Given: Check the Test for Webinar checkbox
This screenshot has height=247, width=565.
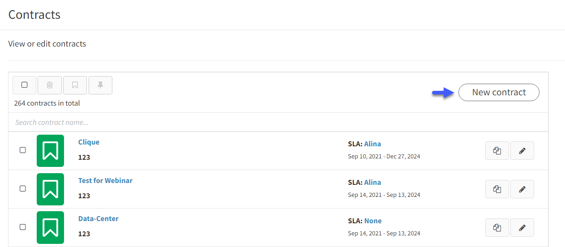Looking at the screenshot, I should coord(23,189).
